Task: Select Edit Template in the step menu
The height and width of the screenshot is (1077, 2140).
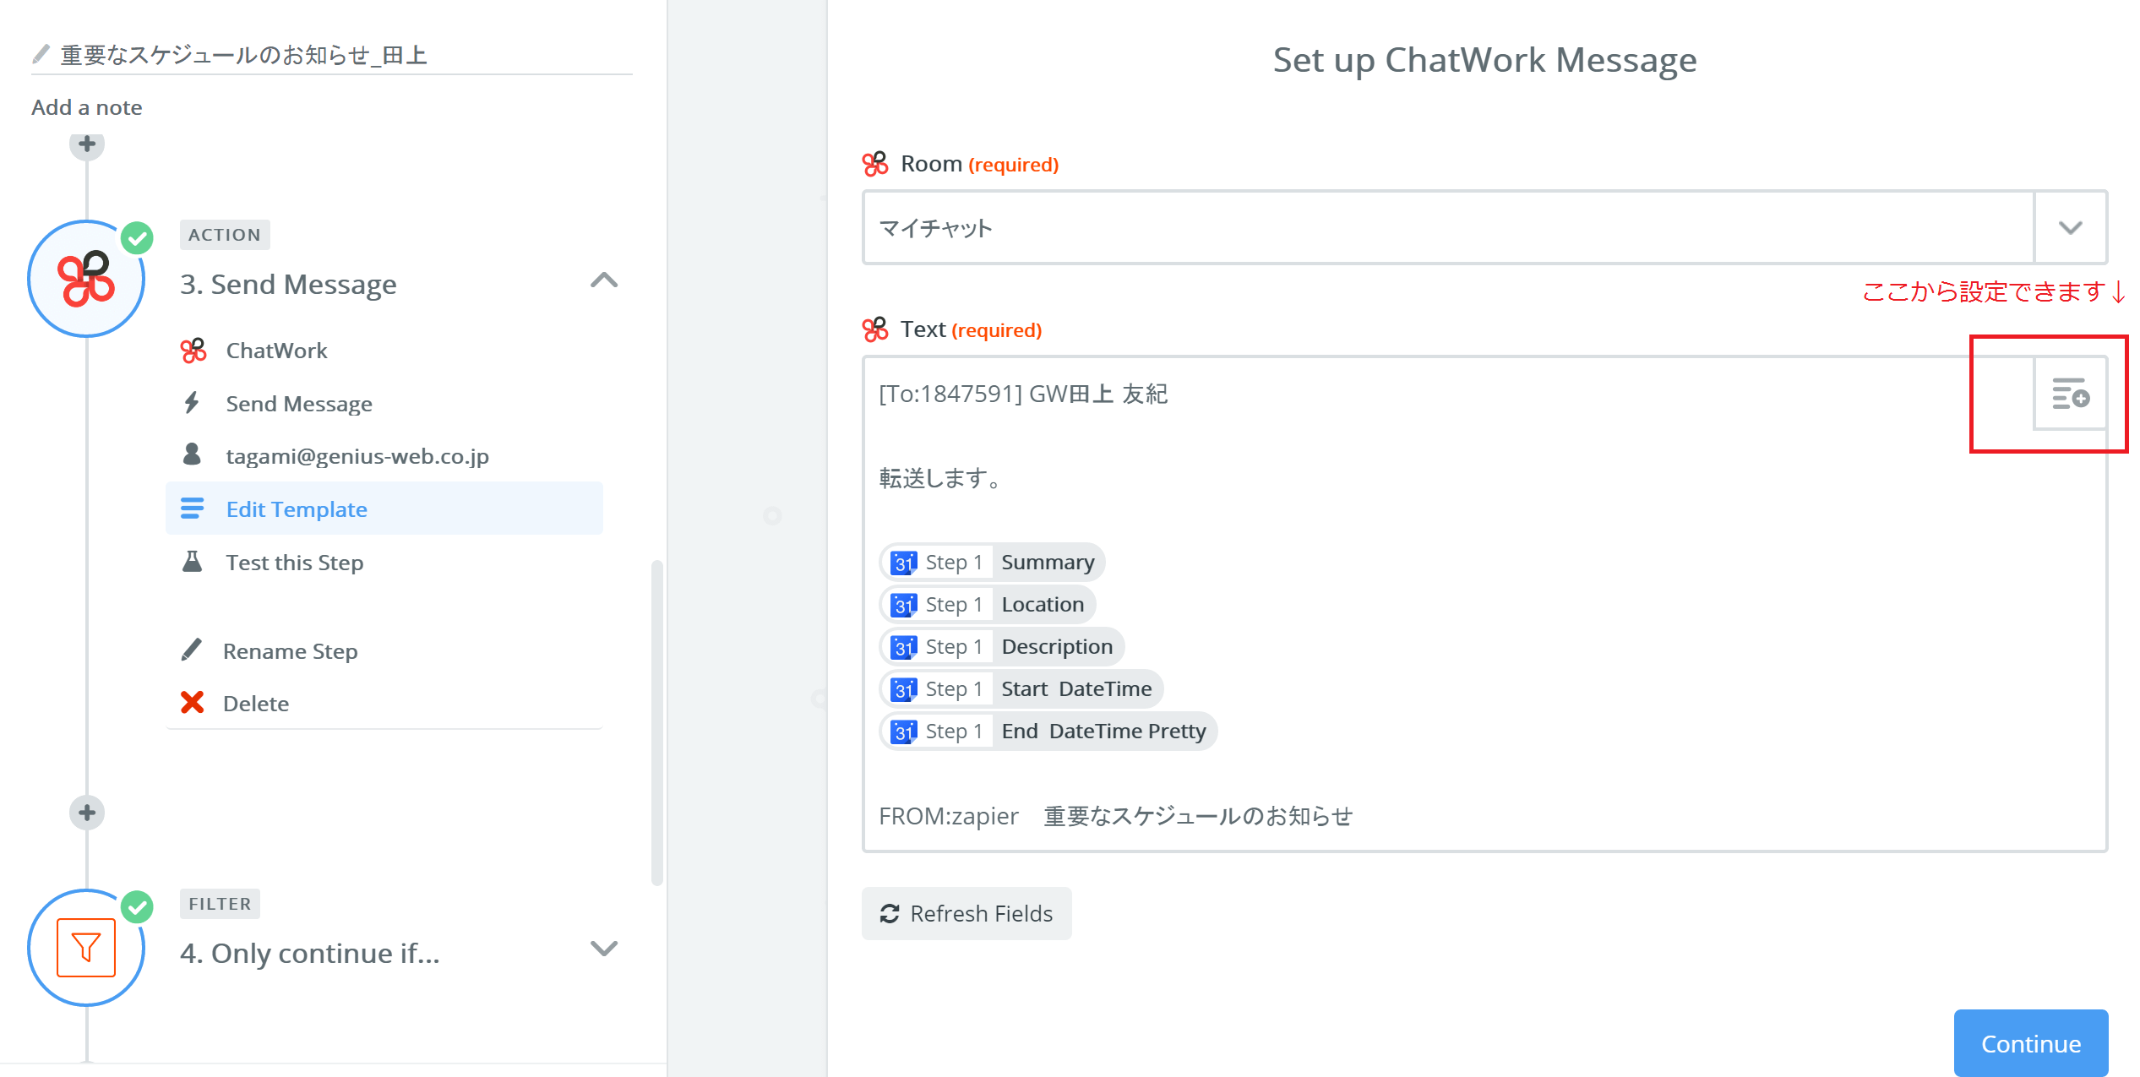Action: point(384,509)
